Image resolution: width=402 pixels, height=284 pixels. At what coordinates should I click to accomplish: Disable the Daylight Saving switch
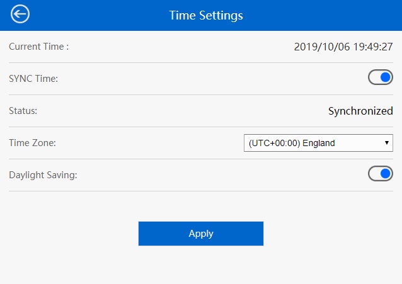[x=381, y=174]
